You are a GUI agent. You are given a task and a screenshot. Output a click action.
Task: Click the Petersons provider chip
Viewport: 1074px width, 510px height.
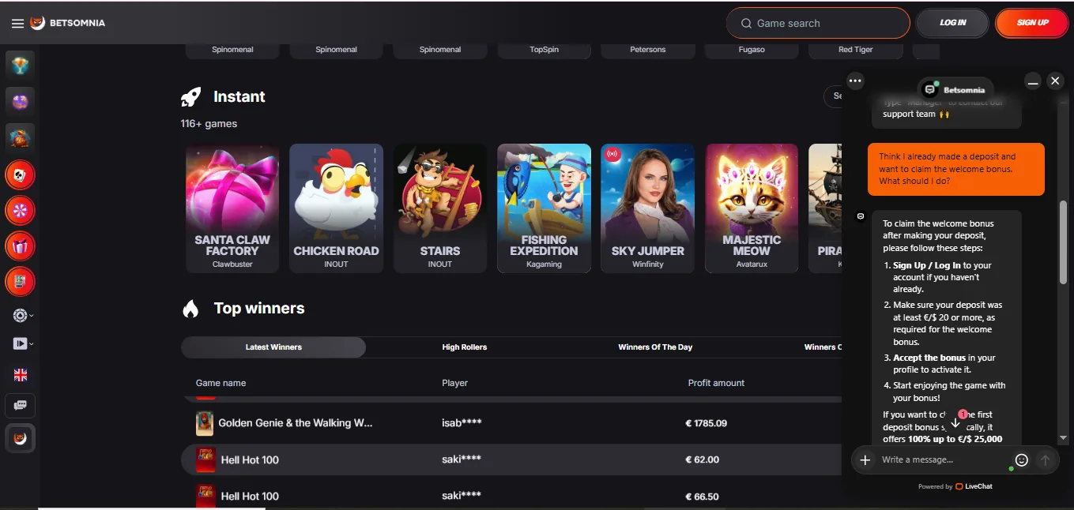click(648, 50)
